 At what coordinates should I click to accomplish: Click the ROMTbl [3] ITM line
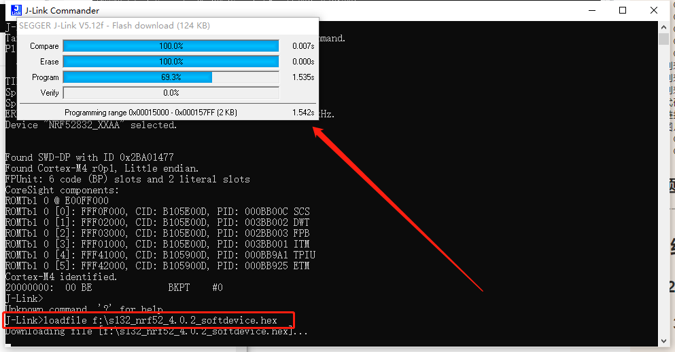pos(158,244)
